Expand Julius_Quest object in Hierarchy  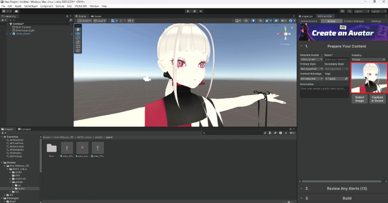(11, 34)
